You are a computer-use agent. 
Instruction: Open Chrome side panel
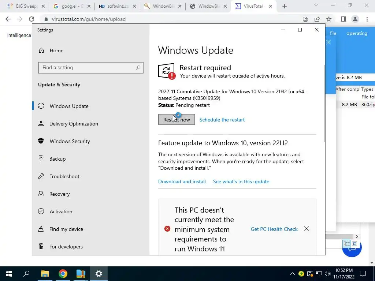[344, 19]
